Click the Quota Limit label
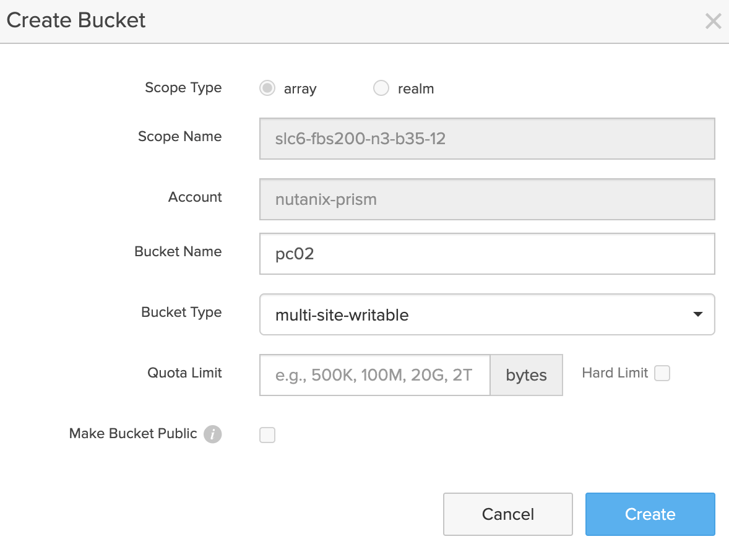The image size is (729, 552). pyautogui.click(x=184, y=373)
